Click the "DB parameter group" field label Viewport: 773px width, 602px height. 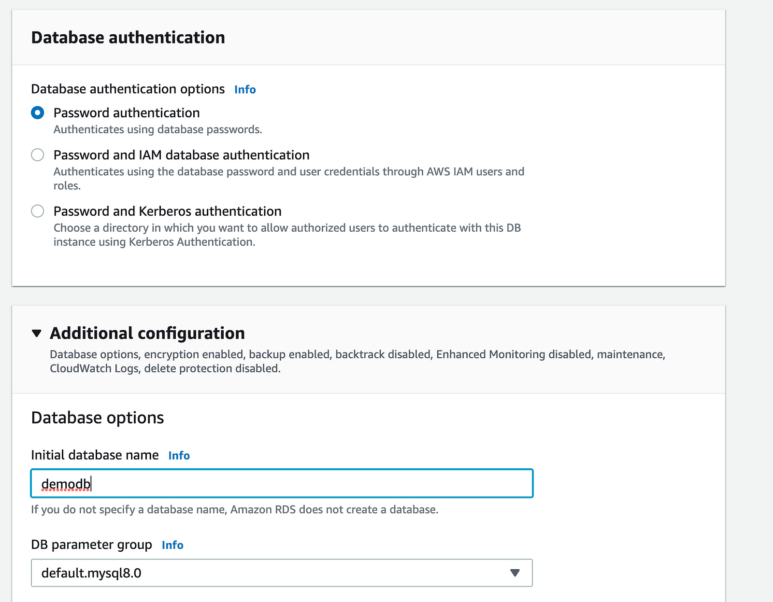pos(91,545)
